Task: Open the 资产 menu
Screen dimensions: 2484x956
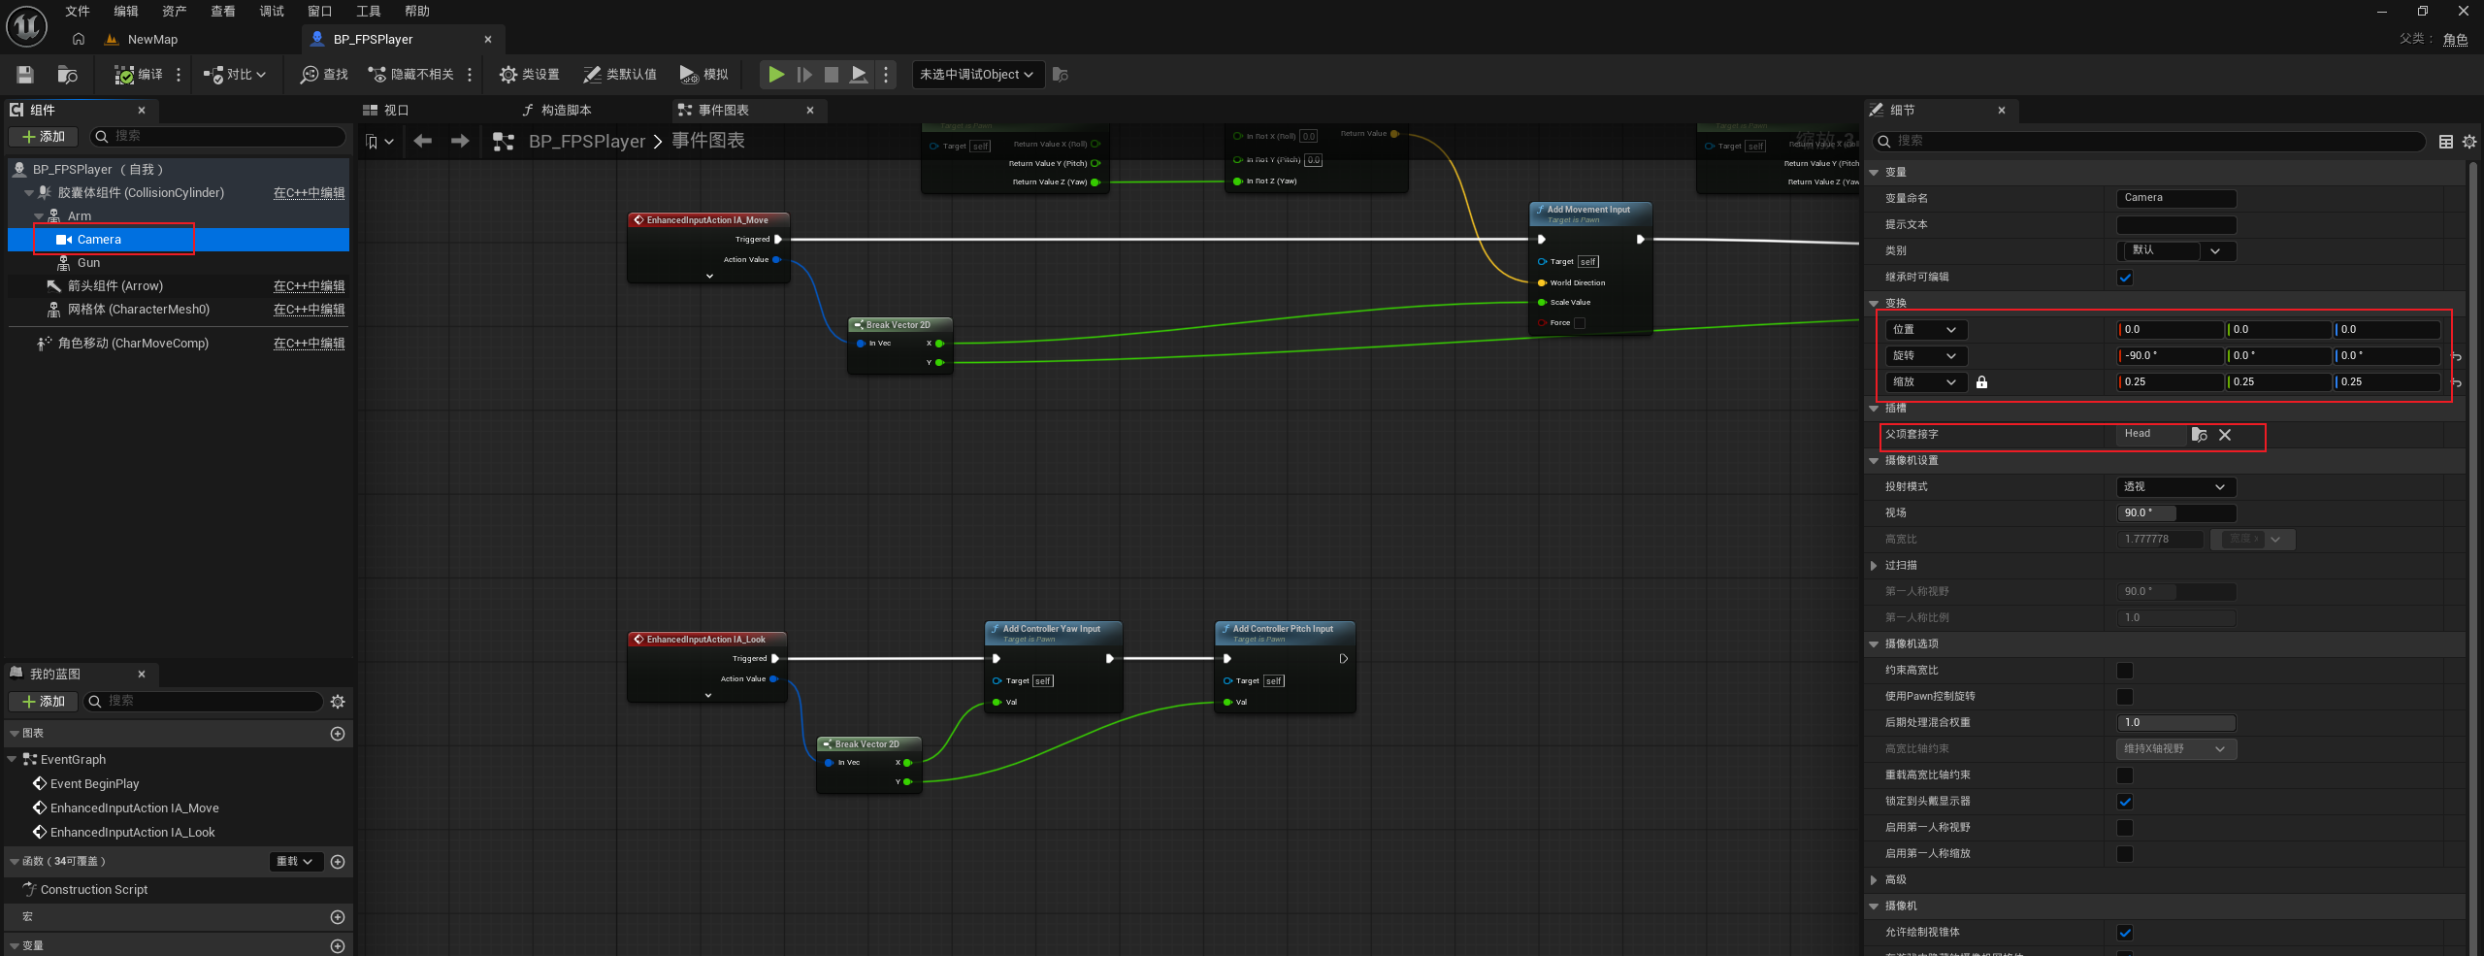Action: pos(175,12)
